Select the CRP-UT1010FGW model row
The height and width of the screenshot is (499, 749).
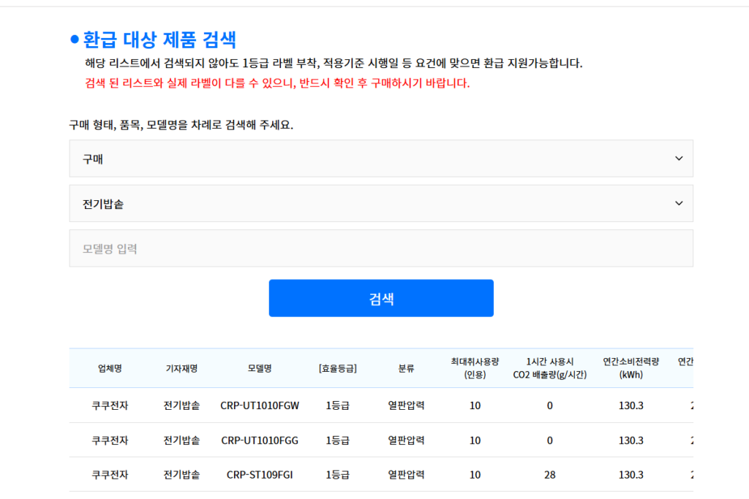tap(260, 405)
